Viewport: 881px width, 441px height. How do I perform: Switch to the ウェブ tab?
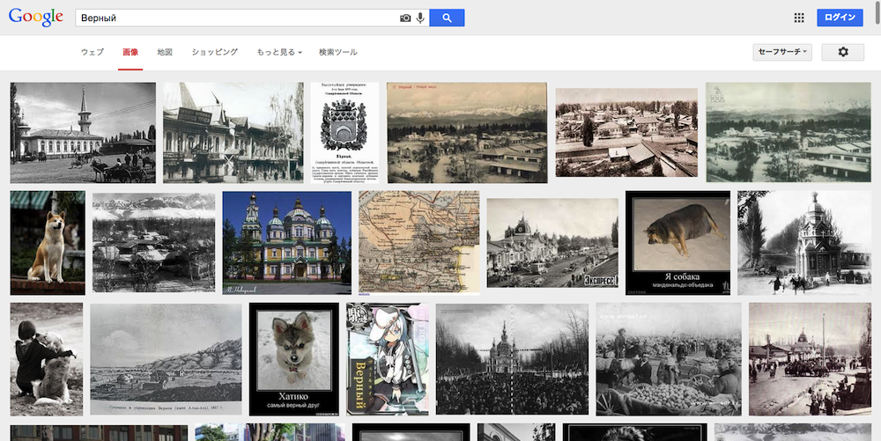tap(93, 53)
